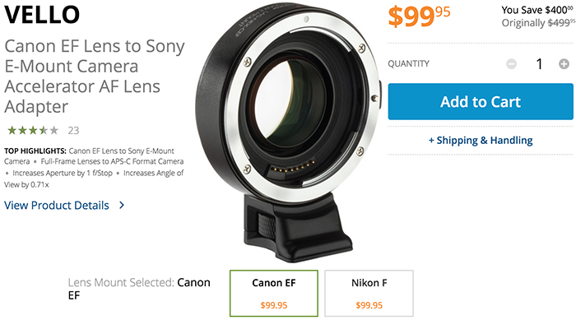
Task: Click the large orange $99.95 price
Action: click(419, 16)
